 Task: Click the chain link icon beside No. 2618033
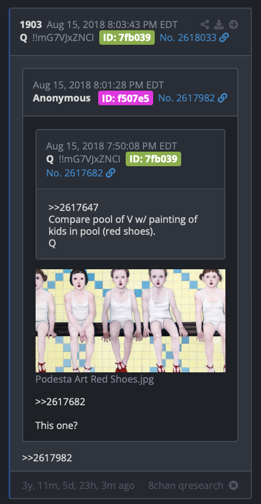(224, 38)
